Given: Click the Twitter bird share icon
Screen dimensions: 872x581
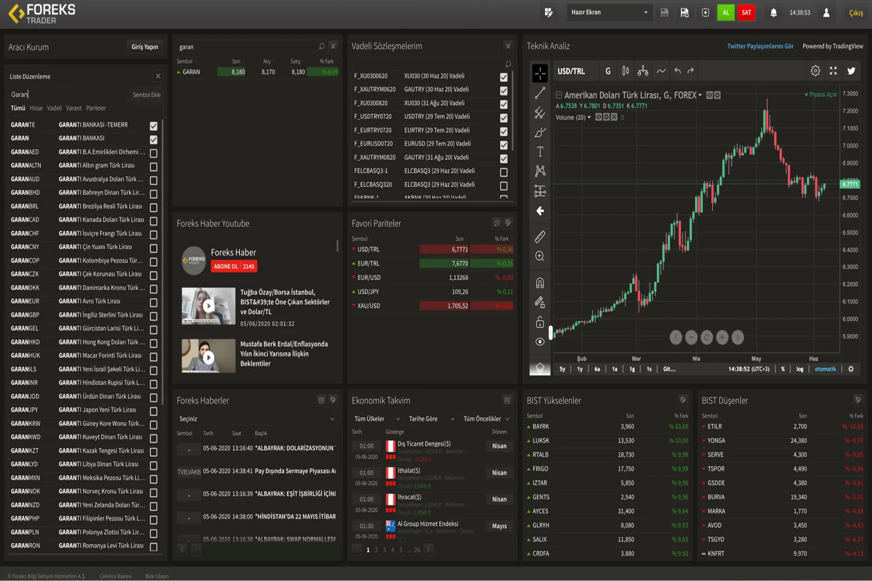Looking at the screenshot, I should [x=851, y=71].
